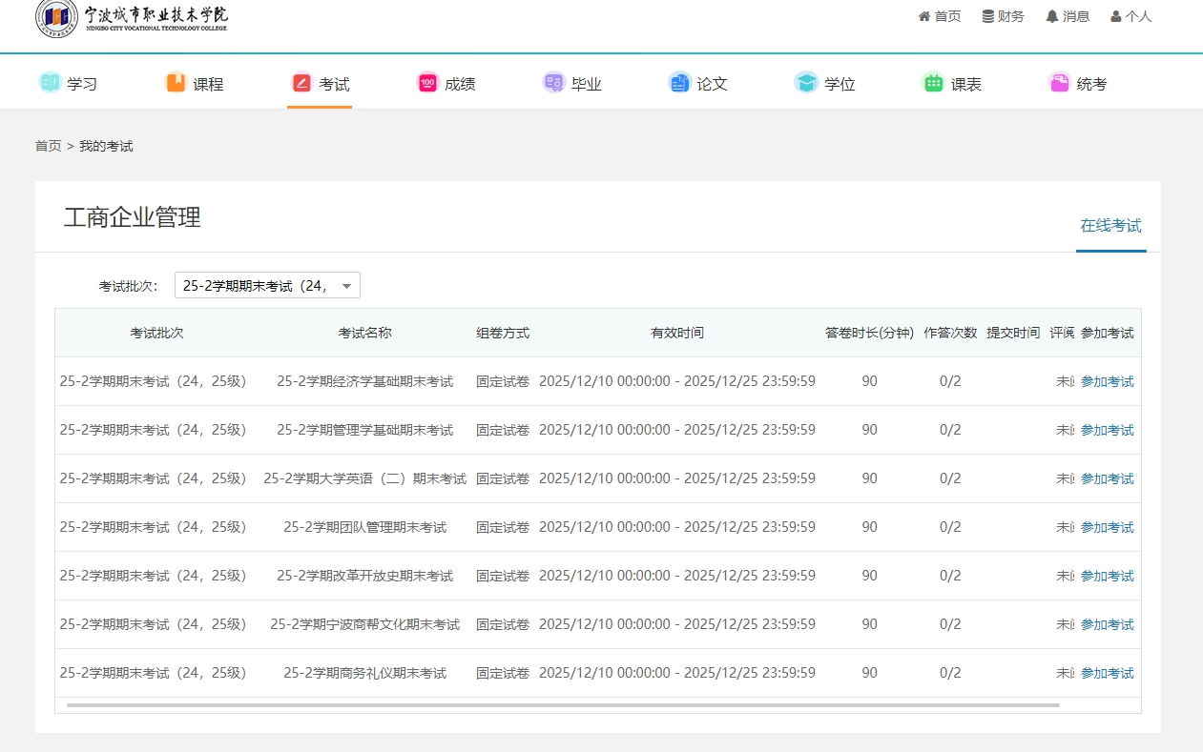The image size is (1203, 752).
Task: Open 课程 via its orange icon
Action: (x=176, y=83)
